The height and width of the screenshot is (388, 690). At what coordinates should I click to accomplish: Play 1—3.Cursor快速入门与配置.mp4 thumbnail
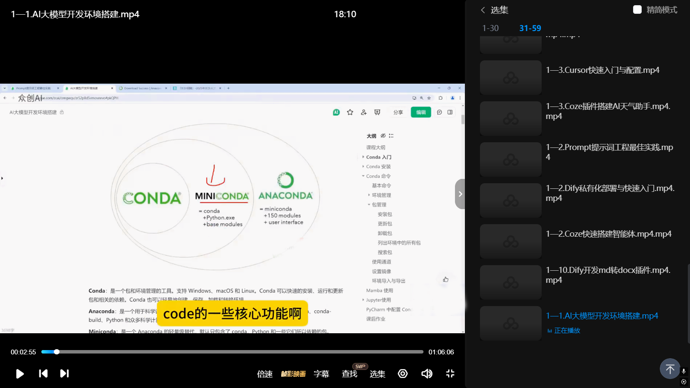[x=511, y=78]
